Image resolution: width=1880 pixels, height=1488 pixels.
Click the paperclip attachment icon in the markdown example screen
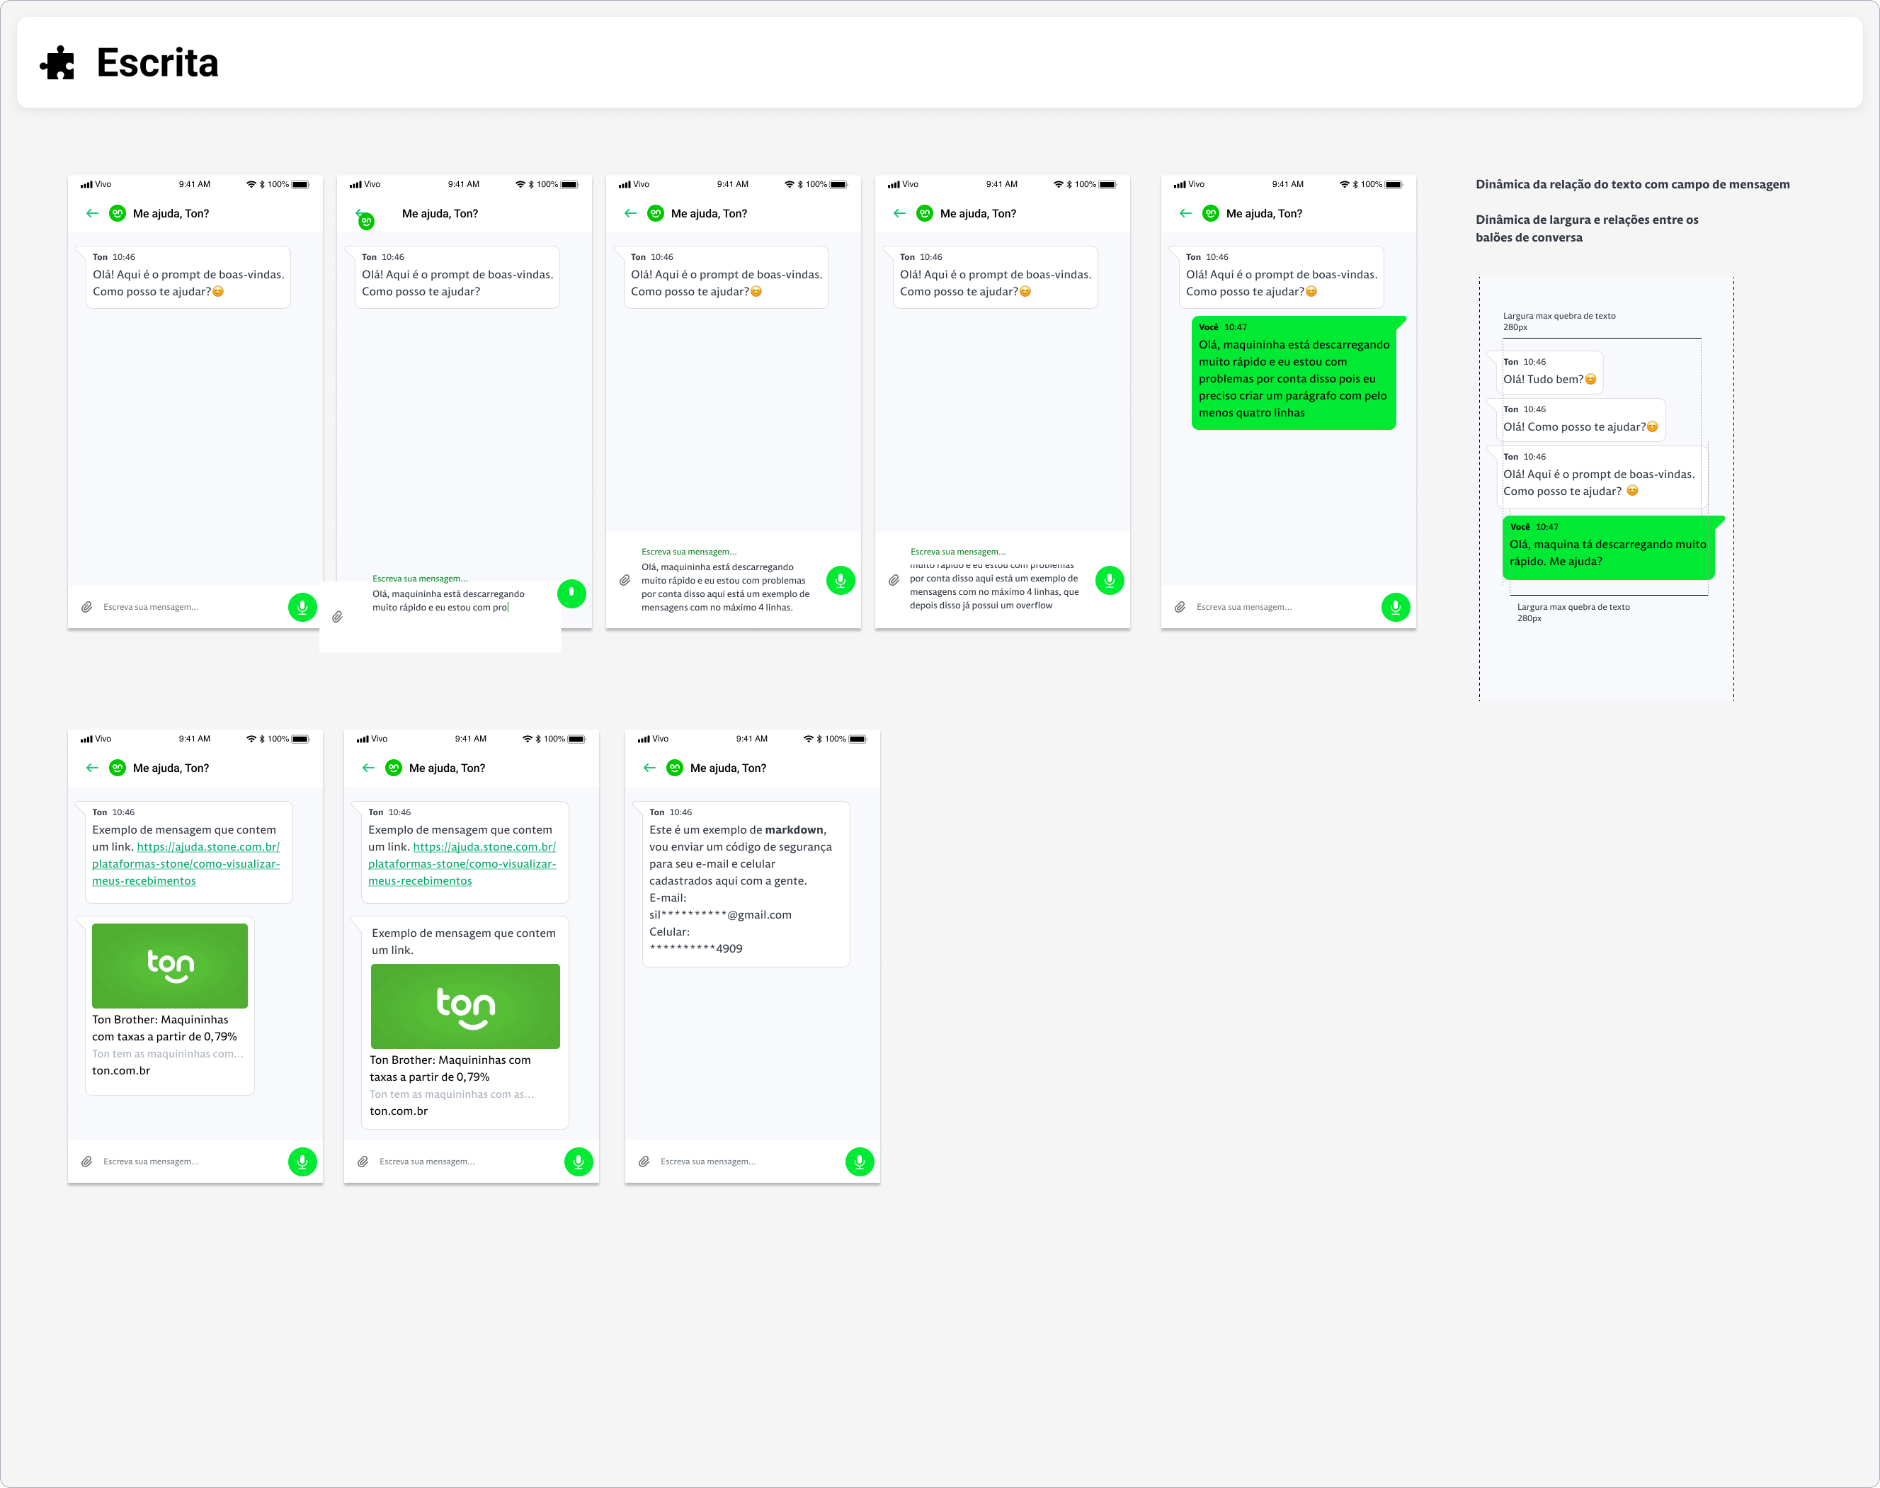[644, 1162]
